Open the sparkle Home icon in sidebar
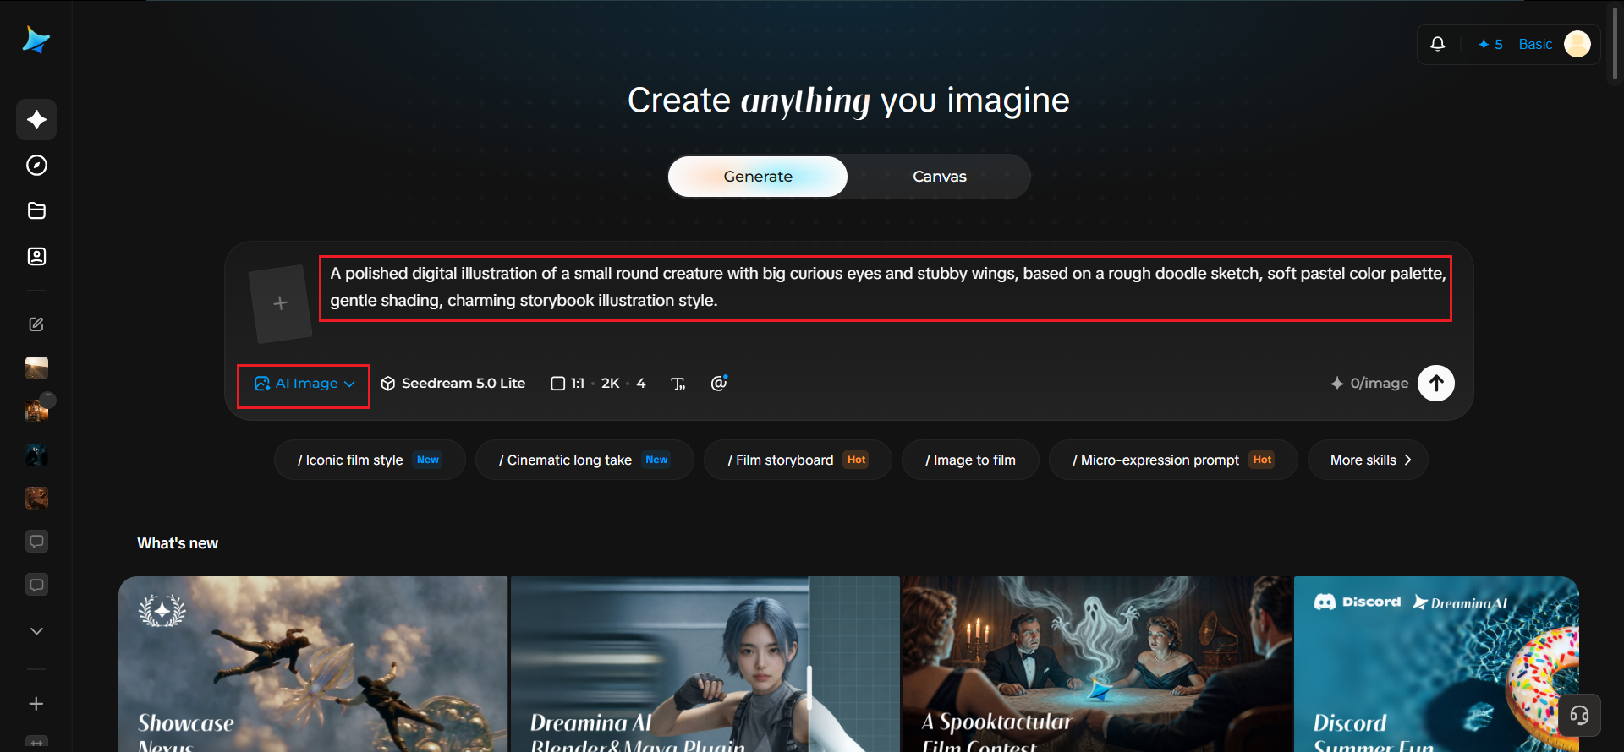1624x752 pixels. coord(36,119)
